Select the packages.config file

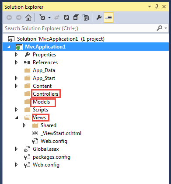point(52,157)
